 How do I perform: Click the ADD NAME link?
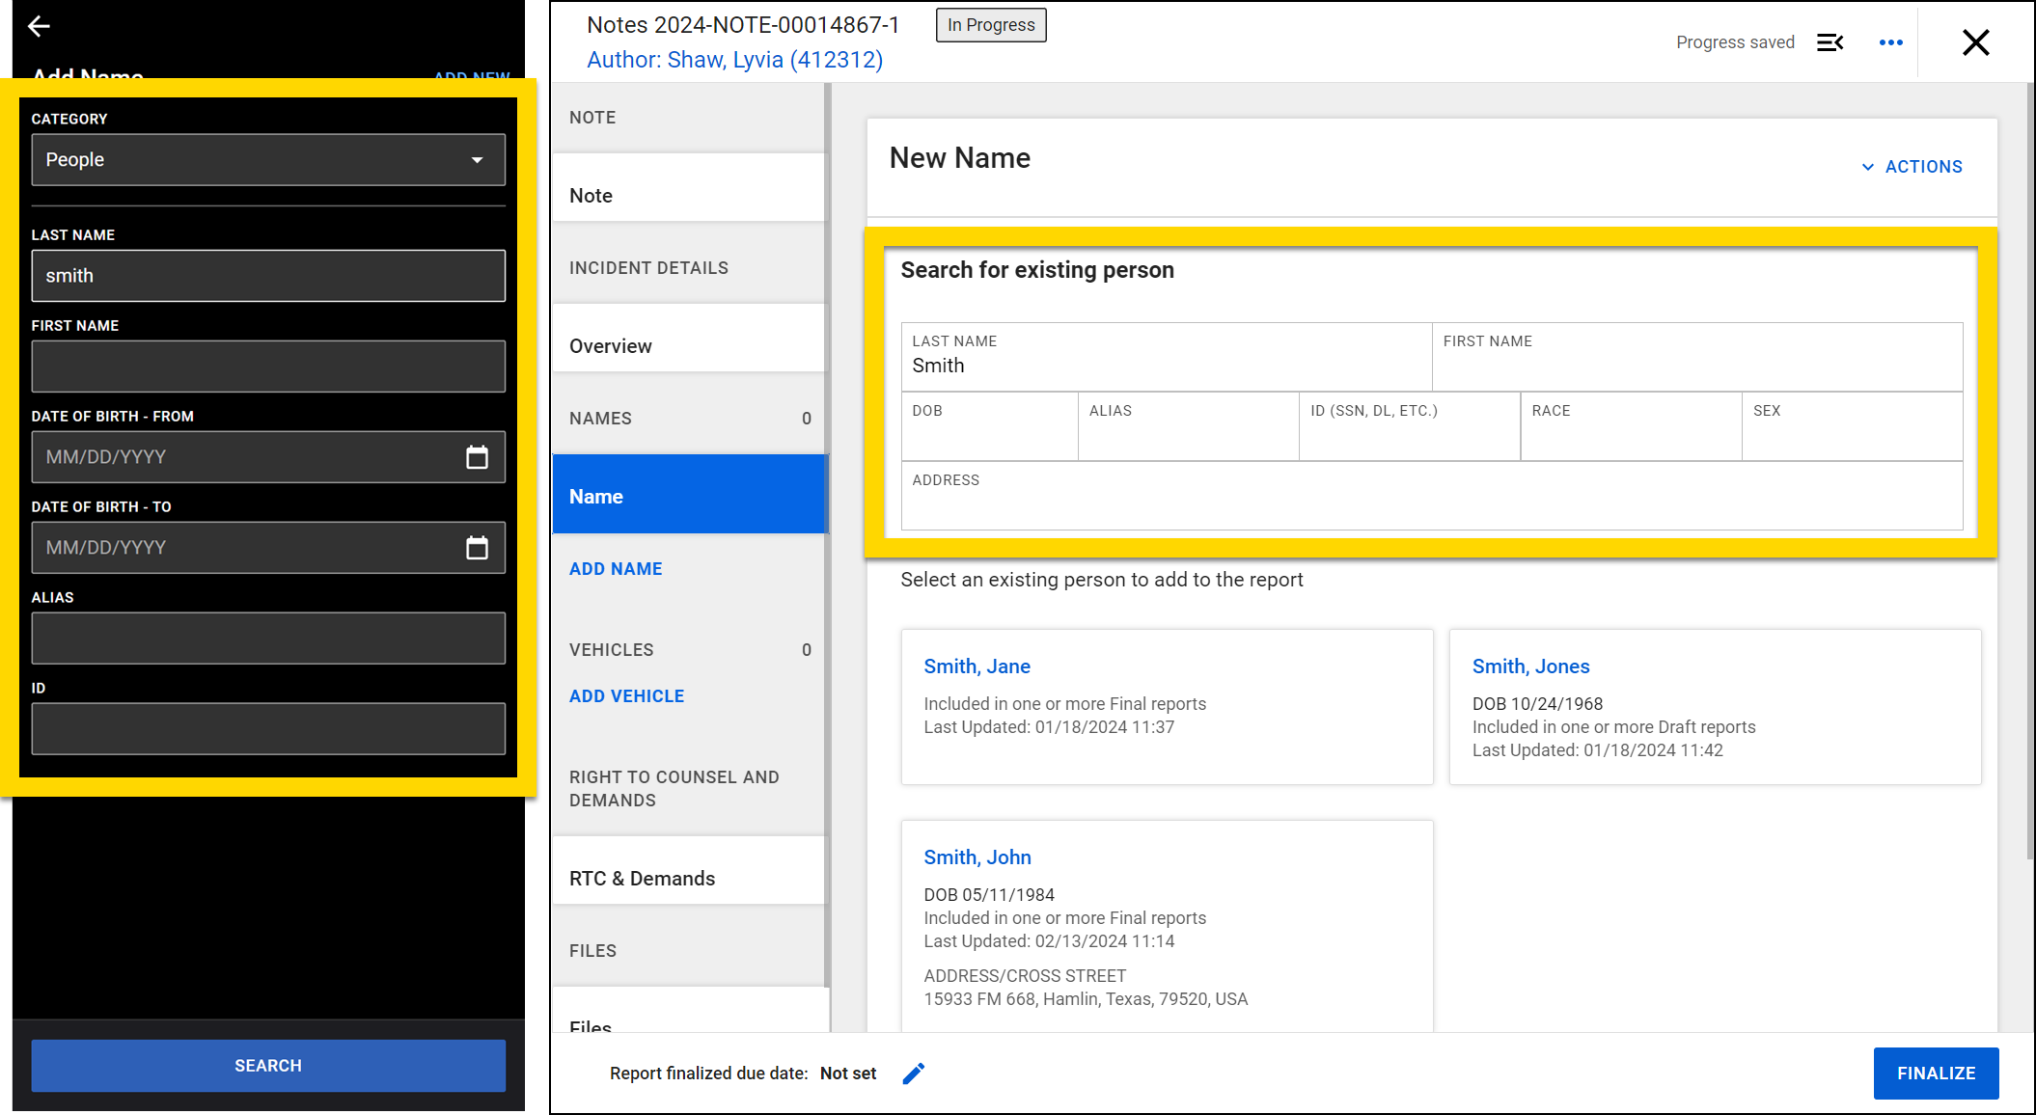pyautogui.click(x=616, y=569)
